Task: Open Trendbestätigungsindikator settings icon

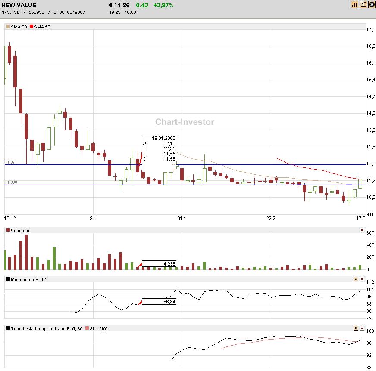Action: click(356, 328)
